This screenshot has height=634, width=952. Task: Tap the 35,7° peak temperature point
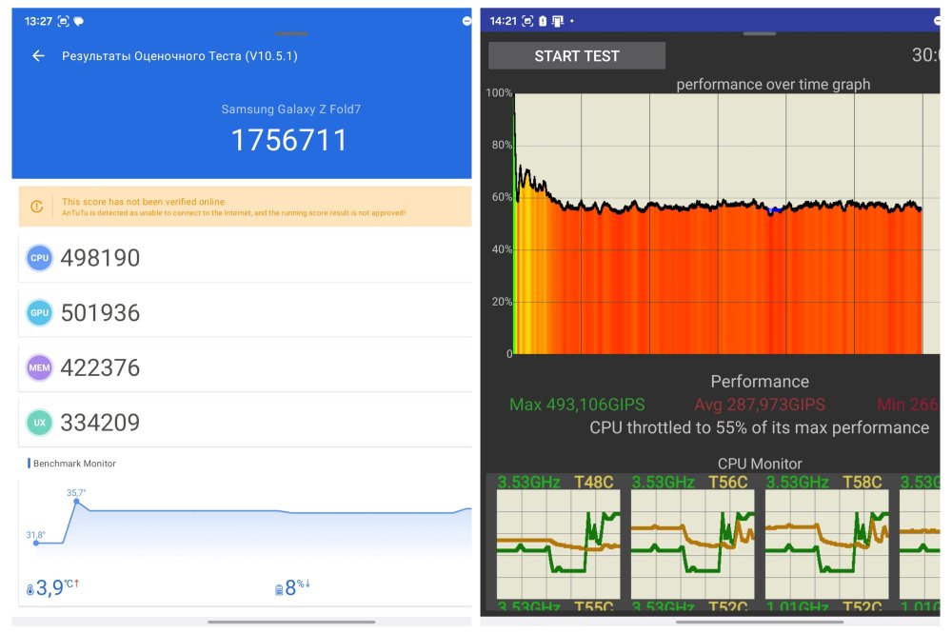pos(76,502)
